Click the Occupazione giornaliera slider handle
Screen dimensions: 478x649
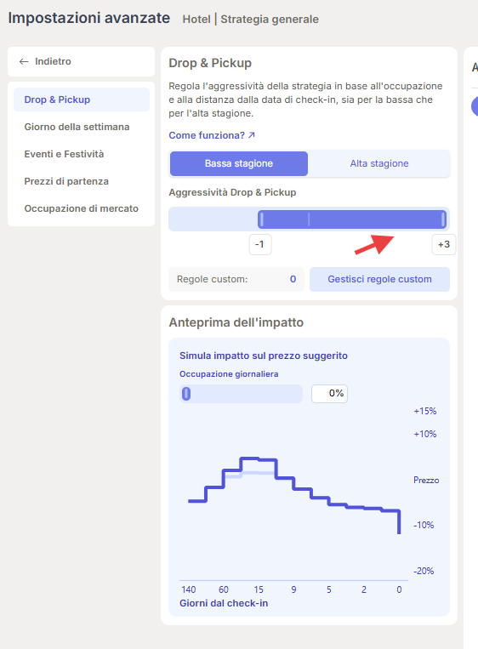point(186,394)
